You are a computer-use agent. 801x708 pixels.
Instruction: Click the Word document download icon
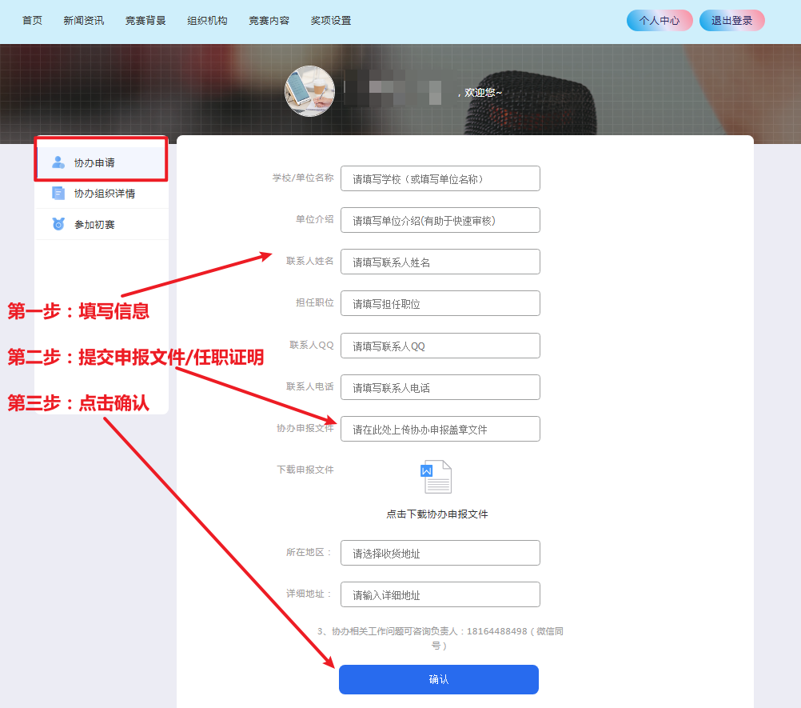[436, 477]
